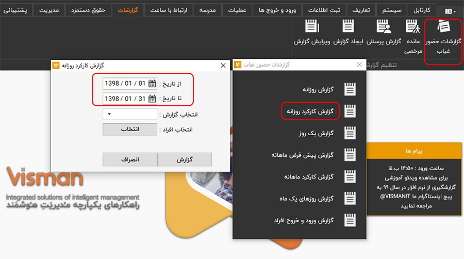Click the icon beside گزارش روزهای یک ماه
This screenshot has height=259, width=464.
(350, 198)
